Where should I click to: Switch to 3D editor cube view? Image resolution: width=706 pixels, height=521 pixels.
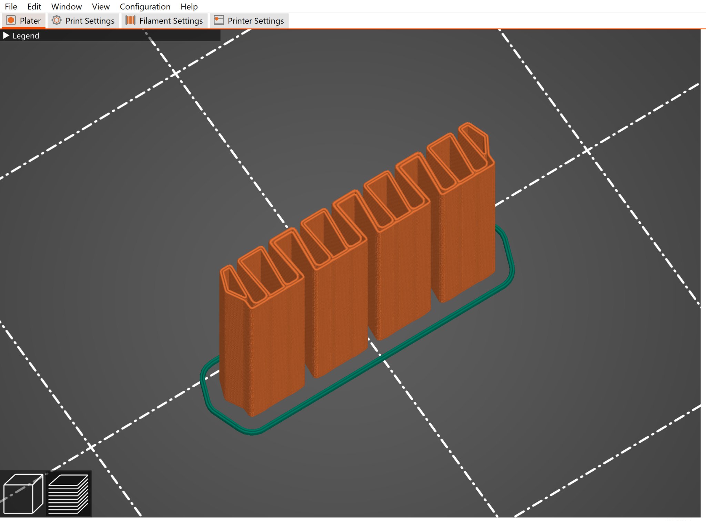23,493
